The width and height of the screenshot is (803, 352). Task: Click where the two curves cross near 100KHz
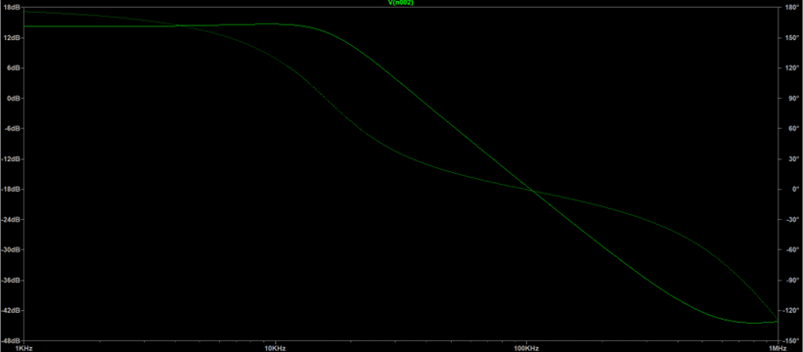point(533,192)
